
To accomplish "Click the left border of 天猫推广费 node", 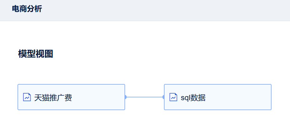I will pos(18,97).
